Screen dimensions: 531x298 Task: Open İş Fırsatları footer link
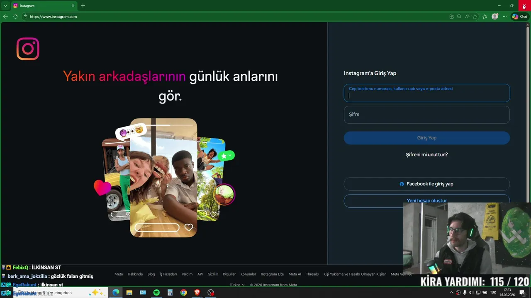tap(168, 274)
